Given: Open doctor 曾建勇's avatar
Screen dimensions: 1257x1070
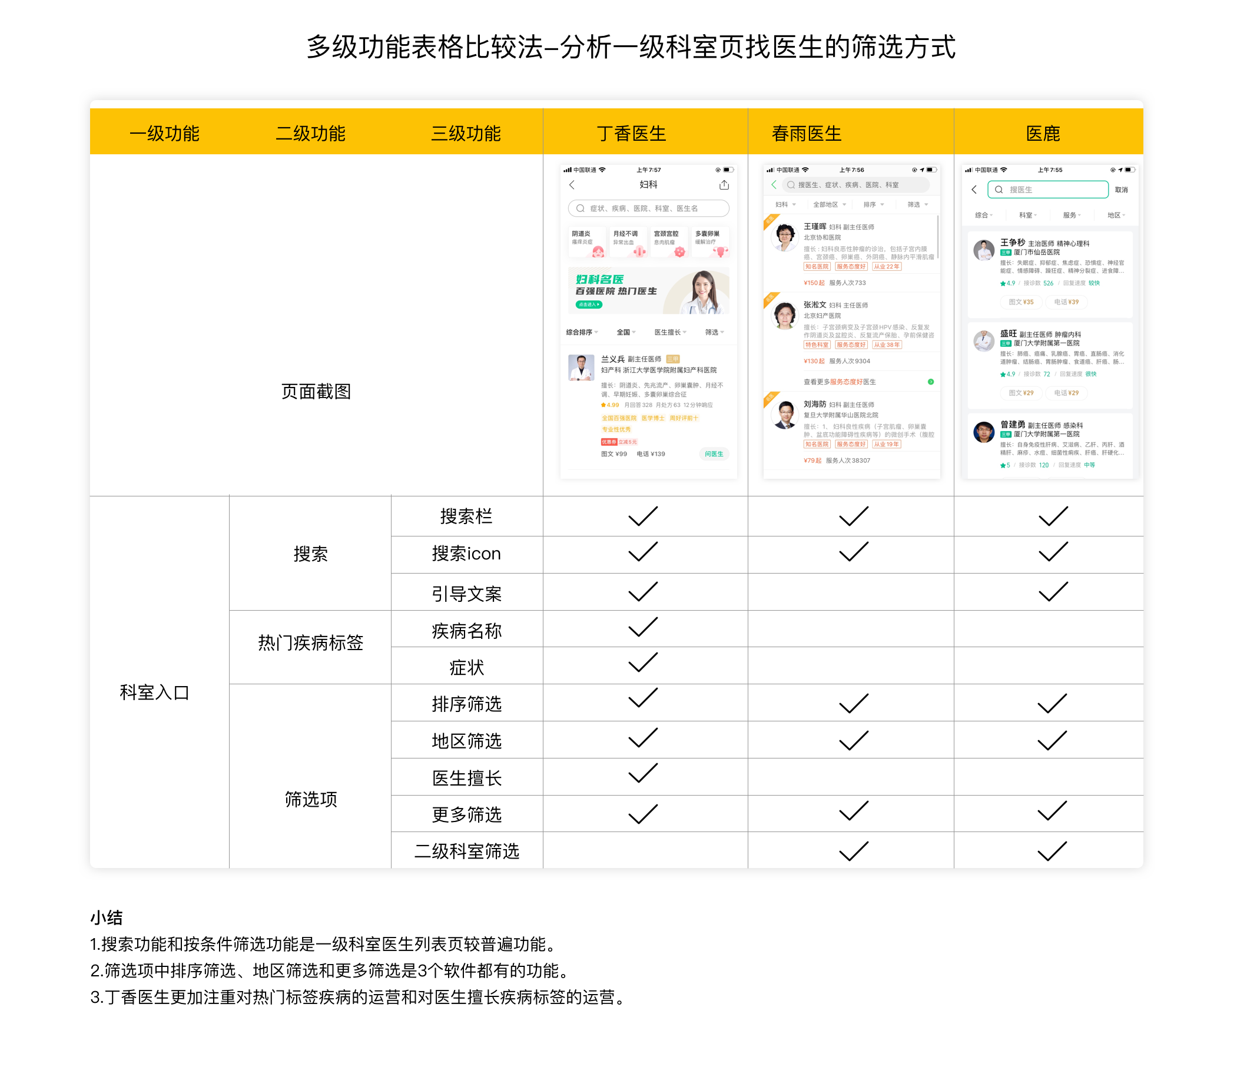Looking at the screenshot, I should pos(983,431).
